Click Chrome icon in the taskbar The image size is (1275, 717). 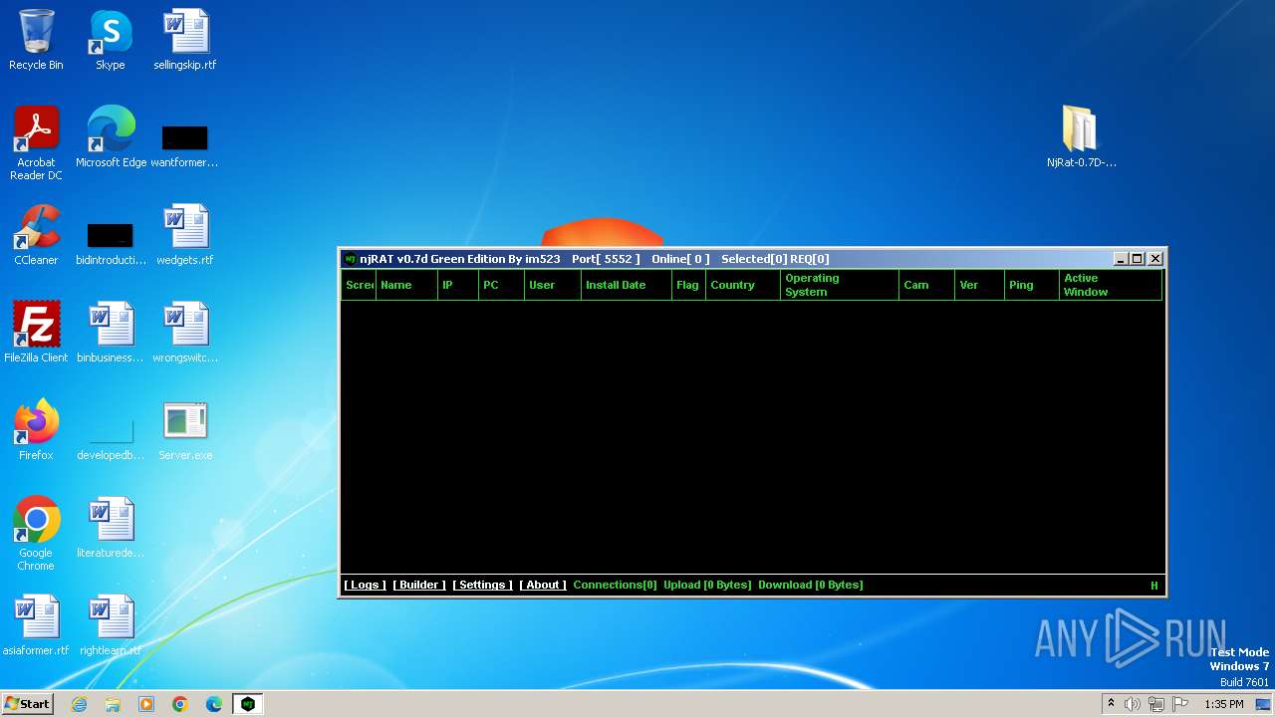coord(180,704)
